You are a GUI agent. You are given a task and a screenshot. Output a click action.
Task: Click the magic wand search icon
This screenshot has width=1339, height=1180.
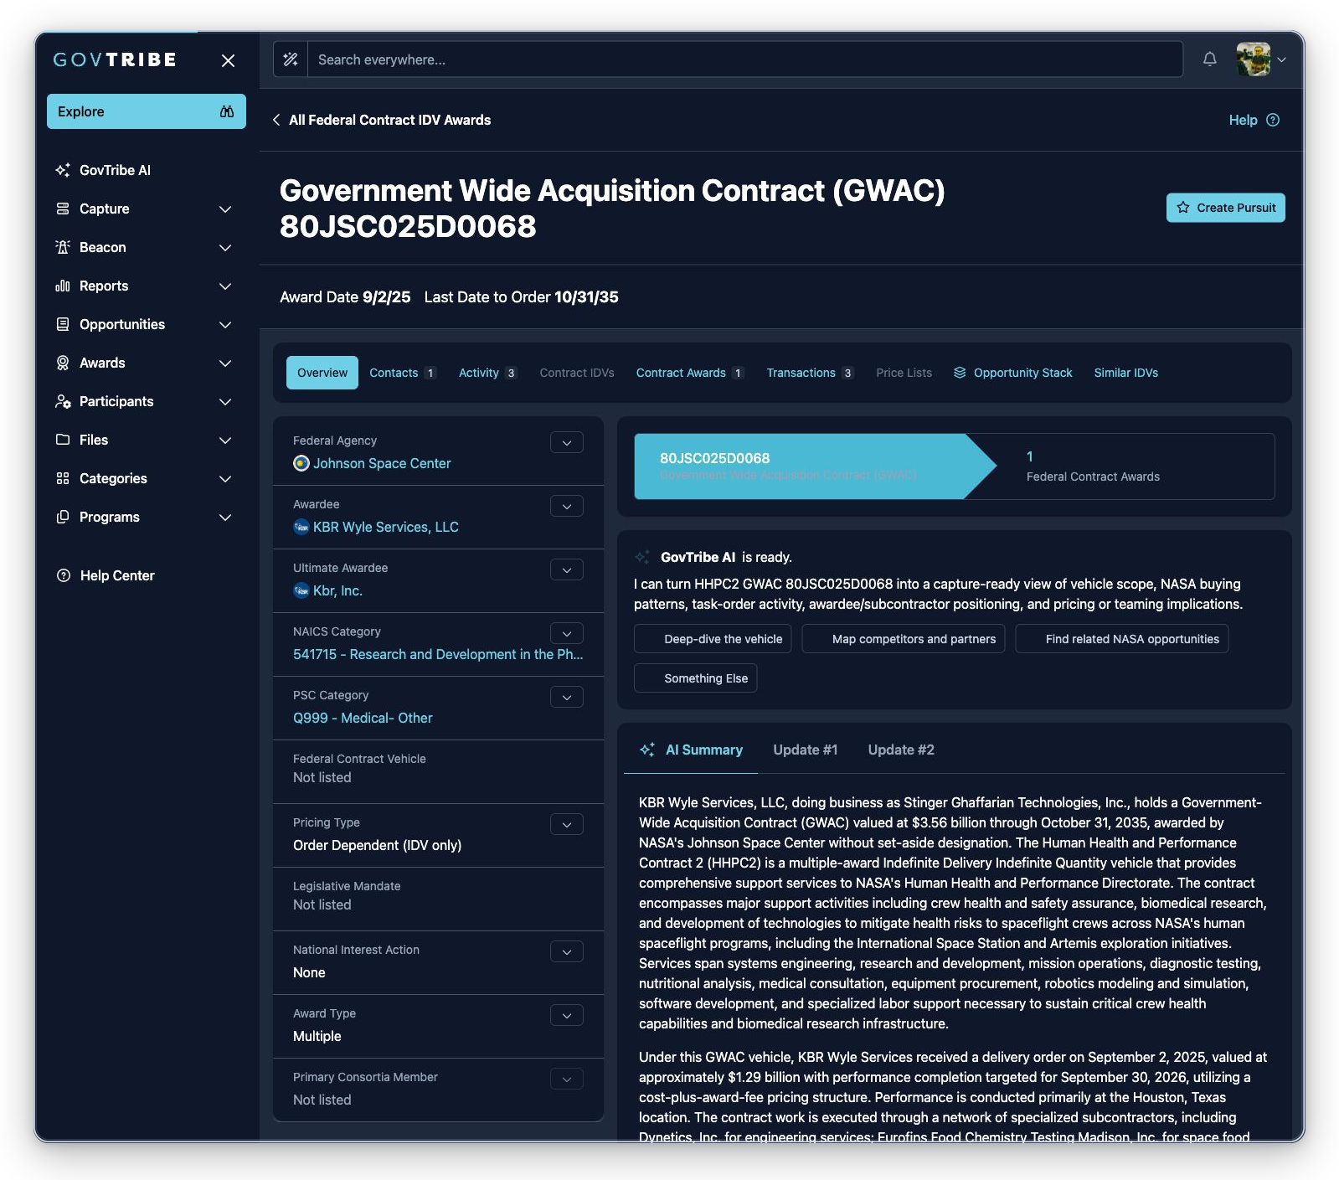[x=291, y=59]
